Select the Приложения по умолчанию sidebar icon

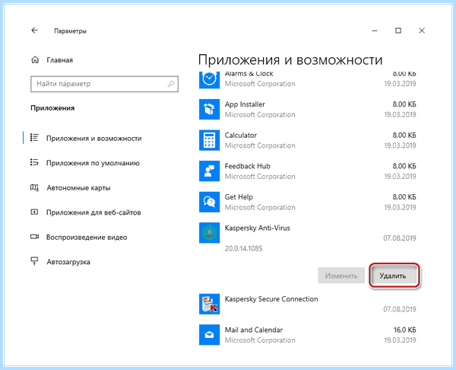[34, 163]
